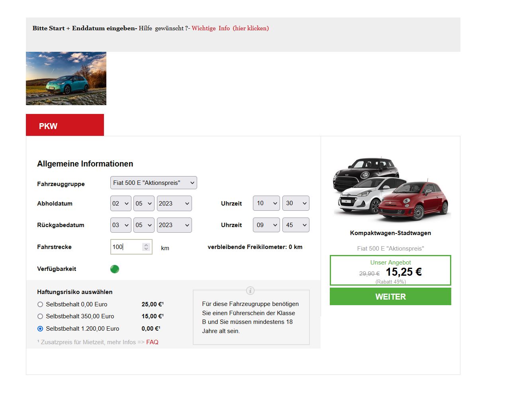509x394 pixels.
Task: Select Selbstbehalt 0,00 Euro option
Action: click(40, 304)
